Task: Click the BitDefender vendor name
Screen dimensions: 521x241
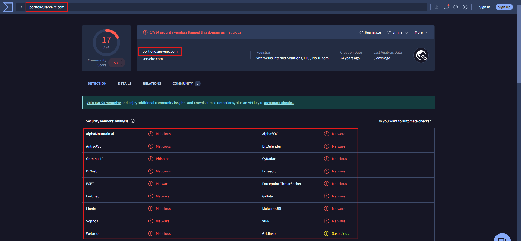Action: [271, 146]
